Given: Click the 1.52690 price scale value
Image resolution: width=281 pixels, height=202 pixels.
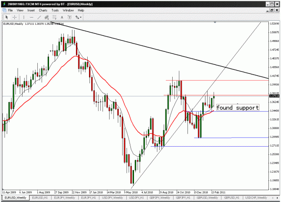Looking at the screenshot, I should coord(275,24).
